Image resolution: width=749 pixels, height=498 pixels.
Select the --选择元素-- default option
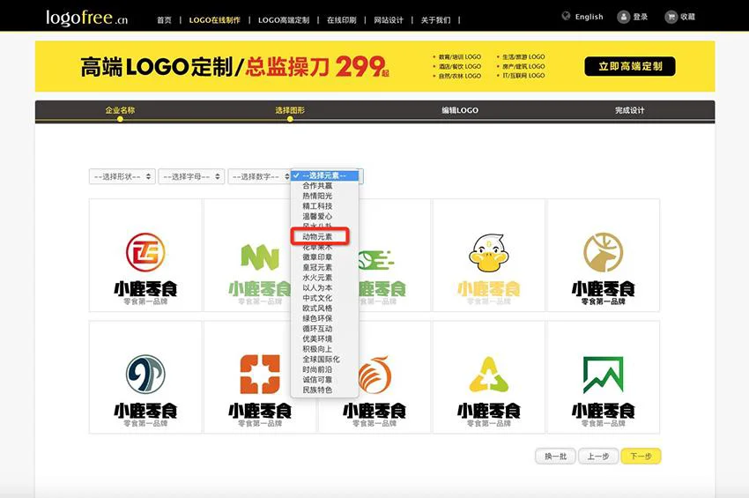tap(325, 175)
